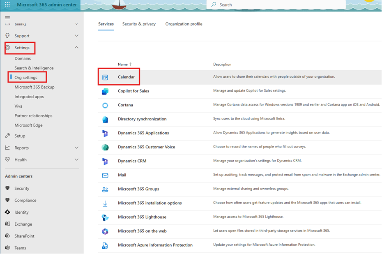Expand the Health section chevron
This screenshot has height=254, width=382.
76,159
